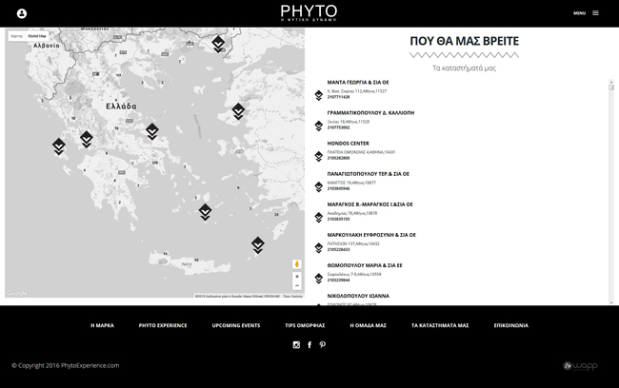Image resolution: width=619 pixels, height=388 pixels.
Task: Open the Instagram social icon
Action: (x=296, y=345)
